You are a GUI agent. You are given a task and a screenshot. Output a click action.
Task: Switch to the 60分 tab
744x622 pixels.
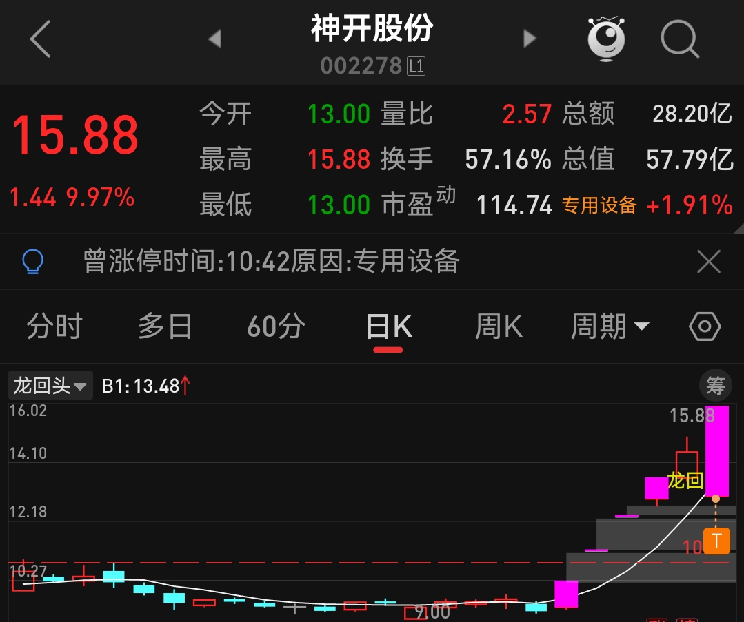point(276,326)
